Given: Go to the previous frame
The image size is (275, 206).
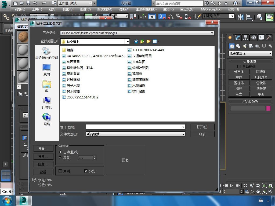Looking at the screenshot, I should click(x=226, y=186).
